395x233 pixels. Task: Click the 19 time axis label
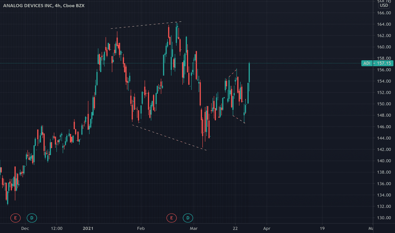[322, 228]
